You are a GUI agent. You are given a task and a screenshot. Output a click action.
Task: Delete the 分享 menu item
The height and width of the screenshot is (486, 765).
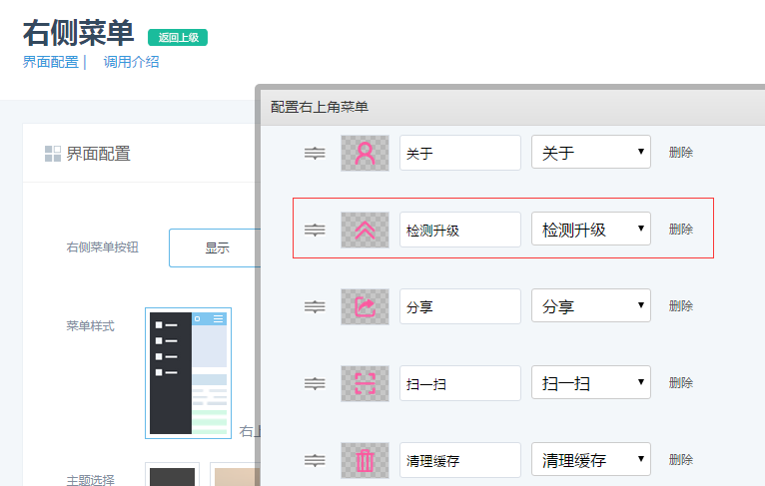coord(680,306)
